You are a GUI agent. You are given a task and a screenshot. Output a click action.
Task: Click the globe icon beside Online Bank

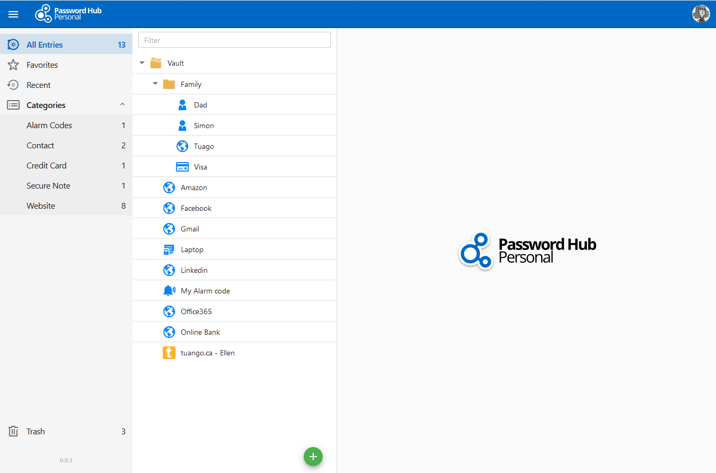(169, 332)
